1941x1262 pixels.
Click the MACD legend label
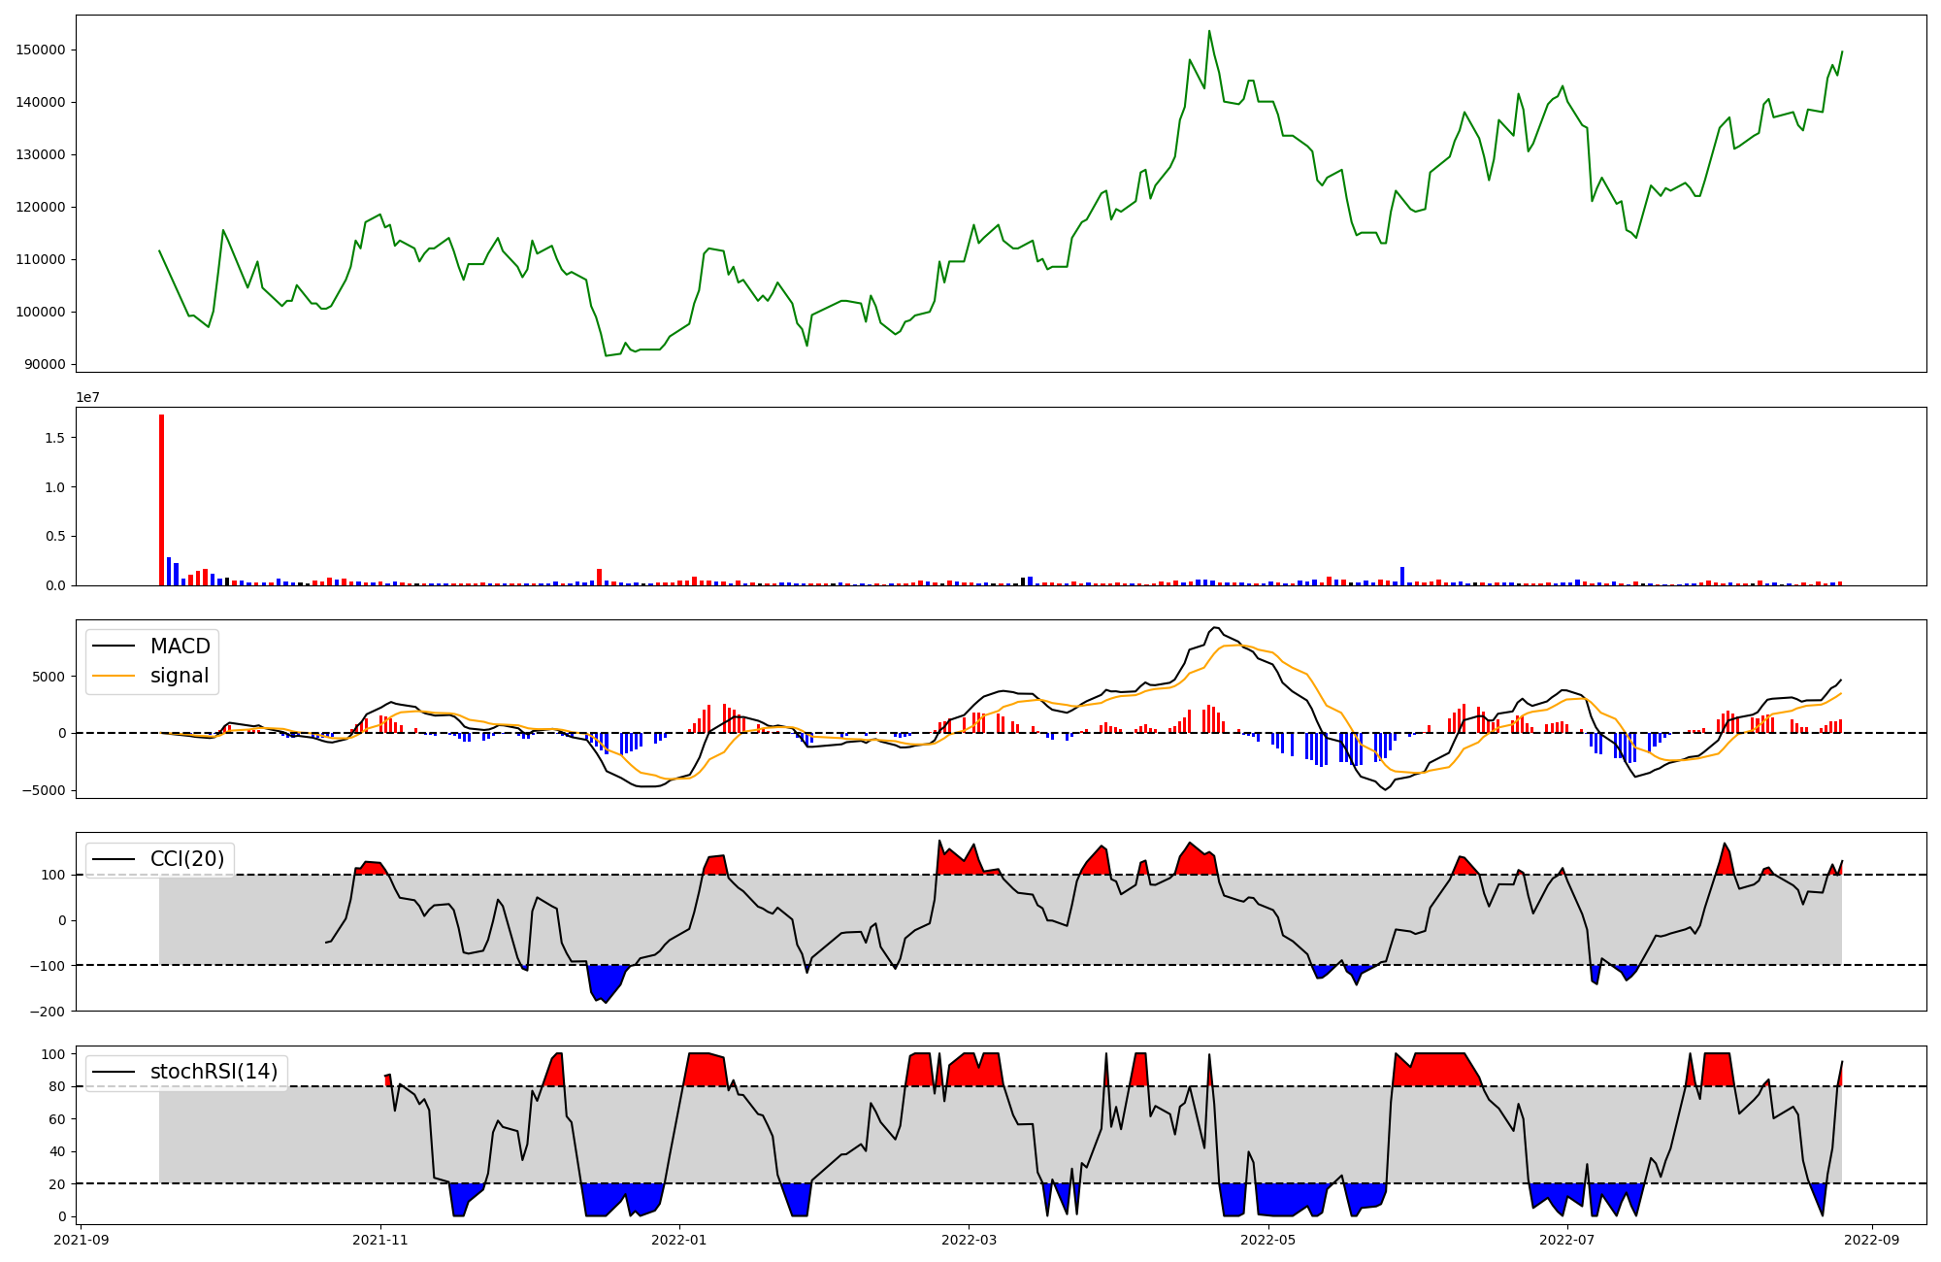(180, 647)
